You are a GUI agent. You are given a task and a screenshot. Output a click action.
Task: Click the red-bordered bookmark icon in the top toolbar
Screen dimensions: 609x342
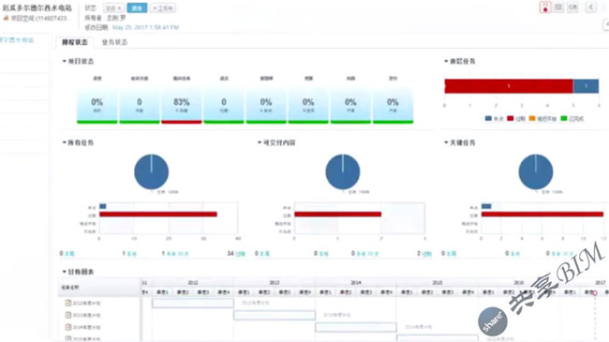pyautogui.click(x=545, y=7)
